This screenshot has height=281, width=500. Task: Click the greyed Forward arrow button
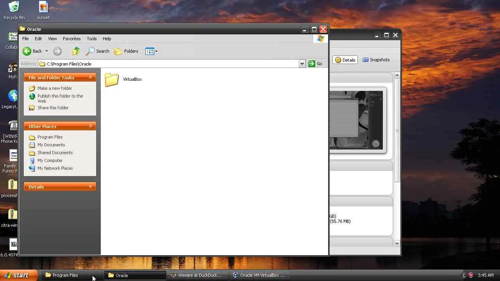[57, 51]
